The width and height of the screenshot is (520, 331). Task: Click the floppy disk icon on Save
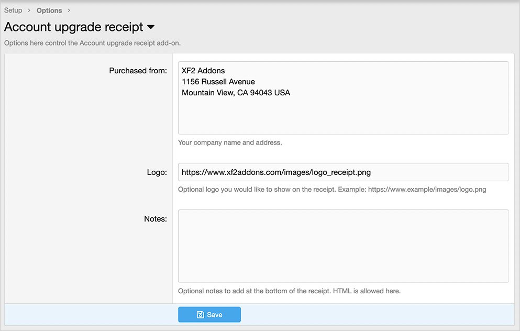coord(200,315)
